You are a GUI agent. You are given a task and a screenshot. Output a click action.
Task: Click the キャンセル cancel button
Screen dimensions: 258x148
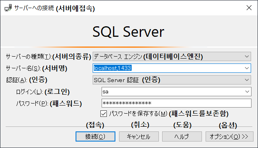(139, 137)
